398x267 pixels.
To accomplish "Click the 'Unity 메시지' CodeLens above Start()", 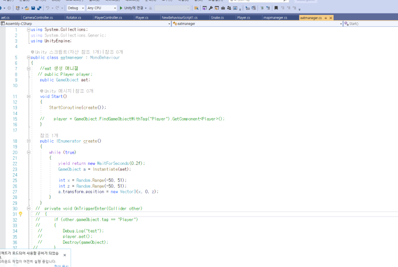I will click(56, 91).
